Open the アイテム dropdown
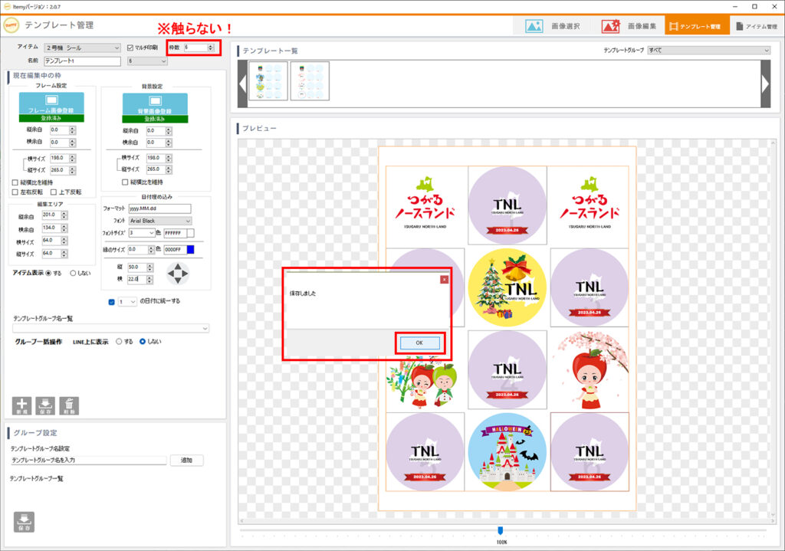This screenshot has width=785, height=551. [x=82, y=48]
